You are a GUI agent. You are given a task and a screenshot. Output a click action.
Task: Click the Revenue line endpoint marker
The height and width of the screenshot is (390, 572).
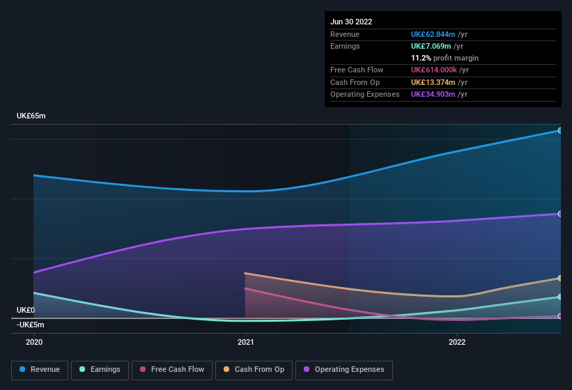[559, 130]
